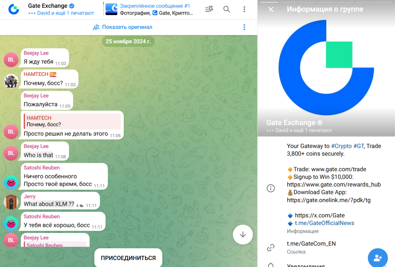Open the pinned messages list icon
This screenshot has height=267, width=395.
click(x=209, y=9)
